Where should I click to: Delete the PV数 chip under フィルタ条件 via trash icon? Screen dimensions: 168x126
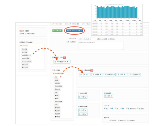(x=80, y=97)
